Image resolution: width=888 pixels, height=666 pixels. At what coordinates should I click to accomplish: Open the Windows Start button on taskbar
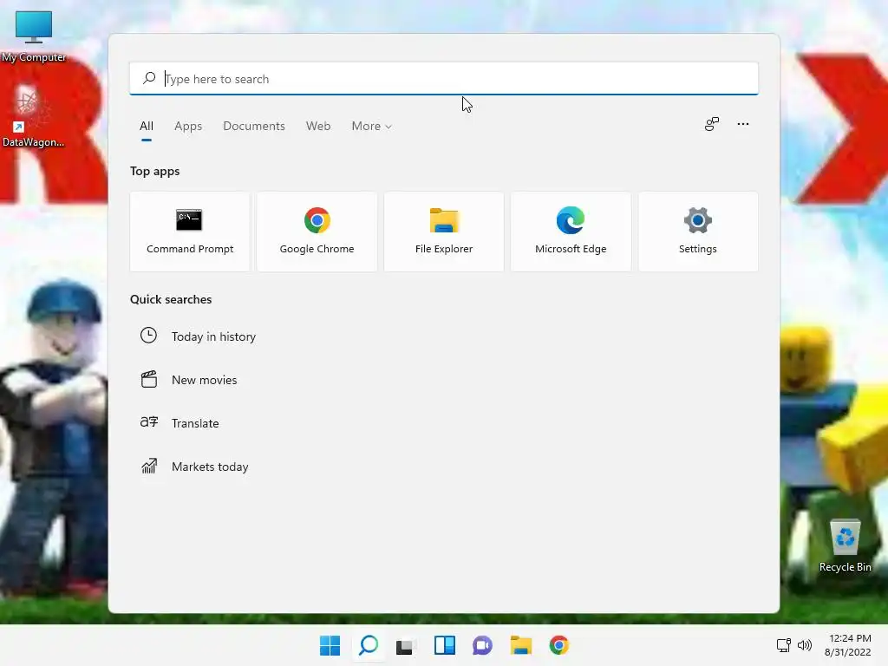coord(330,645)
